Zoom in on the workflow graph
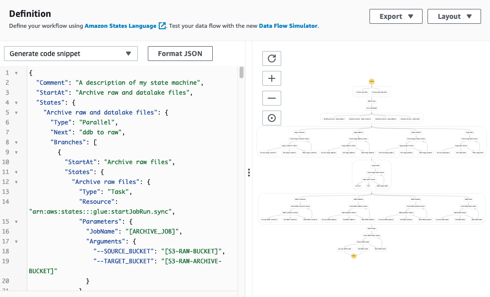Viewport: 490px width, 297px height. click(271, 78)
